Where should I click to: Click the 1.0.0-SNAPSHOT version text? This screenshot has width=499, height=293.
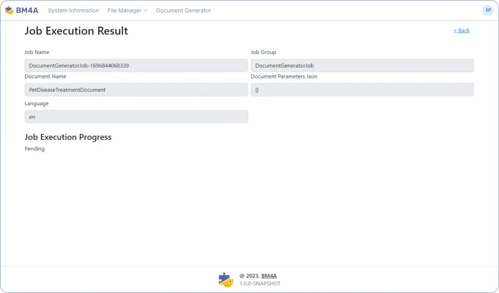click(260, 283)
